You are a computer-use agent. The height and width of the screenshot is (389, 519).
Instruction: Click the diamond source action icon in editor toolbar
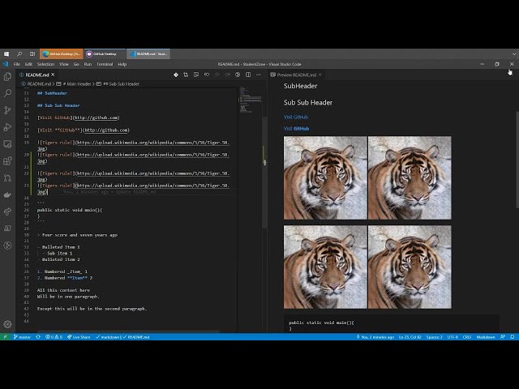coord(176,75)
